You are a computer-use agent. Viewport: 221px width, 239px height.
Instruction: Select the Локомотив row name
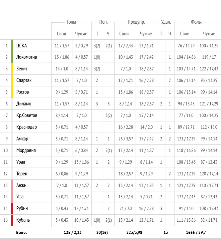click(26, 57)
